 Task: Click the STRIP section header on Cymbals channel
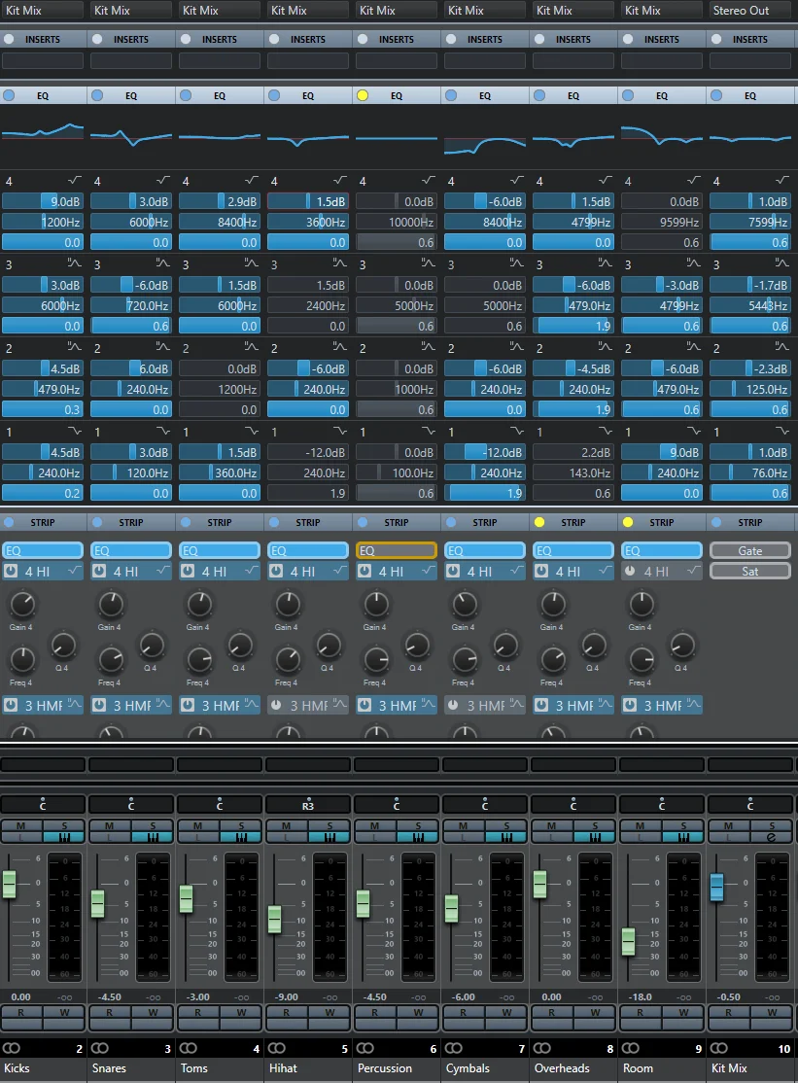point(485,522)
